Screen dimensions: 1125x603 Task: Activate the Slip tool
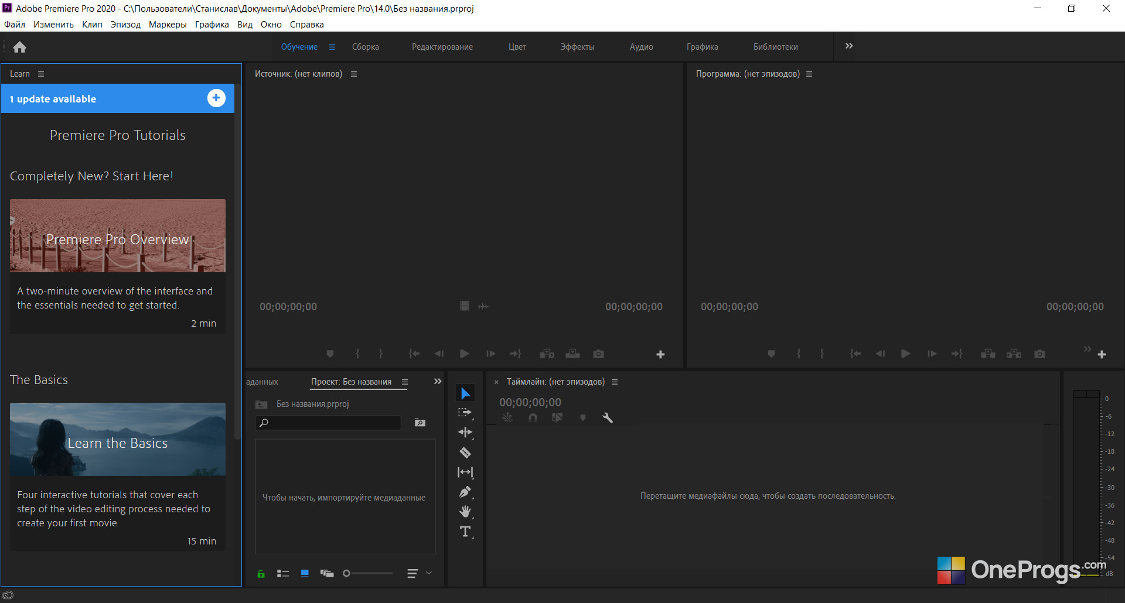pos(465,472)
